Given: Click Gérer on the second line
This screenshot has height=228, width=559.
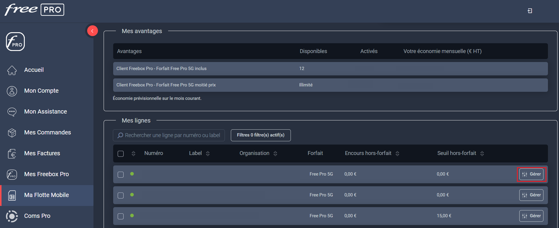Looking at the screenshot, I should (x=531, y=195).
